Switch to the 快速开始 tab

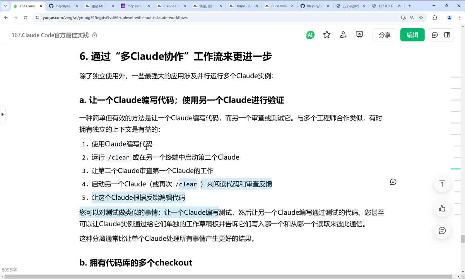[x=207, y=6]
